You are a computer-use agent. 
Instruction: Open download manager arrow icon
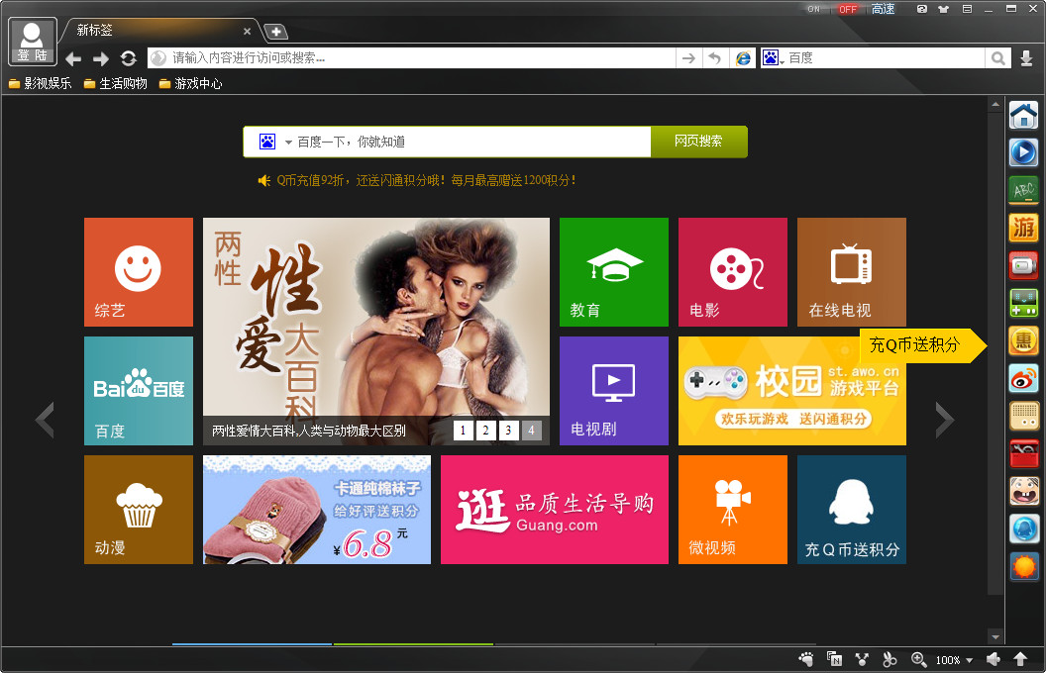coord(1026,58)
